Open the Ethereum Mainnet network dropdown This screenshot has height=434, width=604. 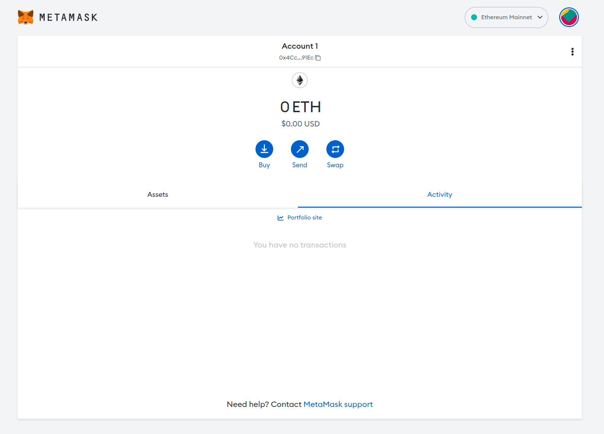(x=507, y=17)
